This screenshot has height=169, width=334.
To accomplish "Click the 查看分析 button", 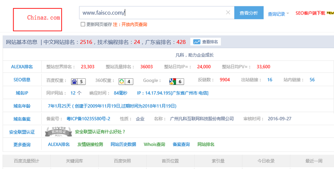I will click(249, 13).
